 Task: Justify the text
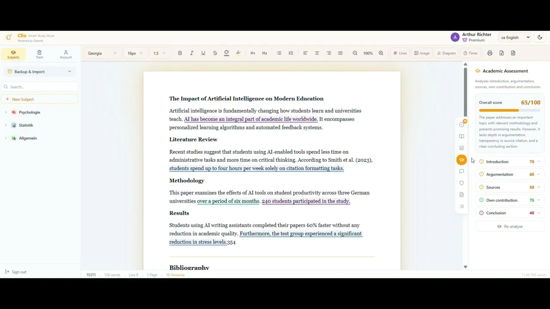pyautogui.click(x=340, y=53)
